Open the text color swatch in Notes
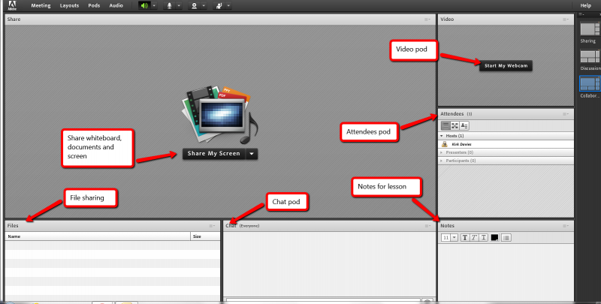 coord(495,237)
